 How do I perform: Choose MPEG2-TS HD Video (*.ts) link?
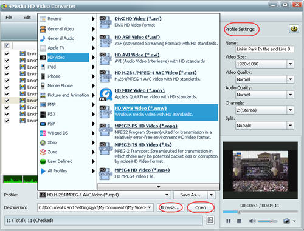pos(143,145)
